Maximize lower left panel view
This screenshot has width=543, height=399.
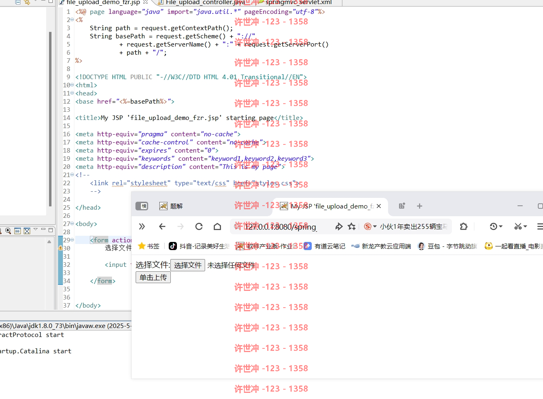(x=51, y=230)
